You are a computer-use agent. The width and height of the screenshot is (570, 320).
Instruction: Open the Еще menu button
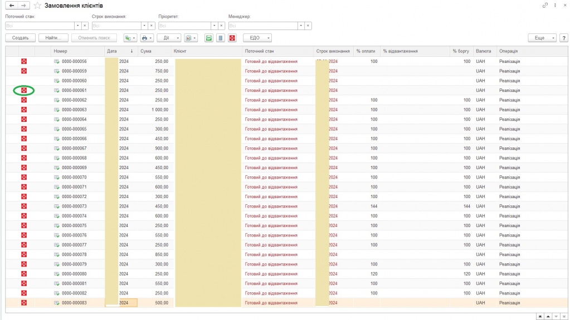[542, 38]
